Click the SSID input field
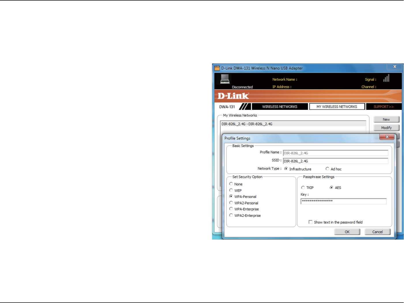Screen dimensions: 404x303 [335, 161]
